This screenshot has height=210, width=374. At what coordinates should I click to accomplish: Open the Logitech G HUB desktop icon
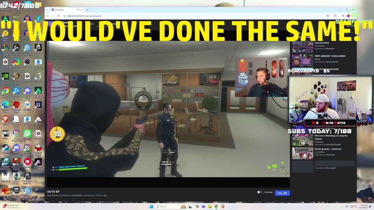click(16, 49)
